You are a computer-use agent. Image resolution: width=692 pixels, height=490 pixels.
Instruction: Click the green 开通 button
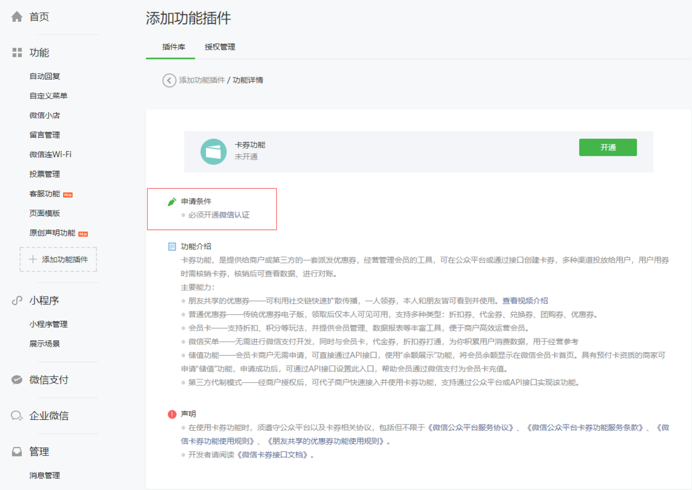click(608, 147)
